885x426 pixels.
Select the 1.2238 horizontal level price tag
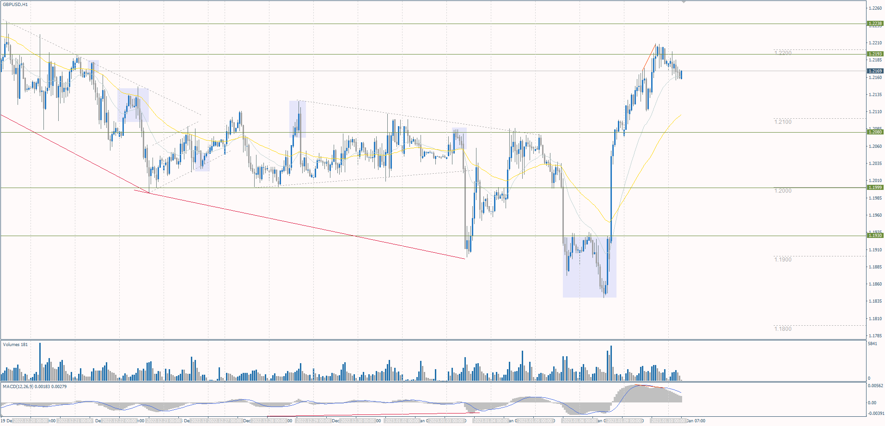click(x=875, y=24)
